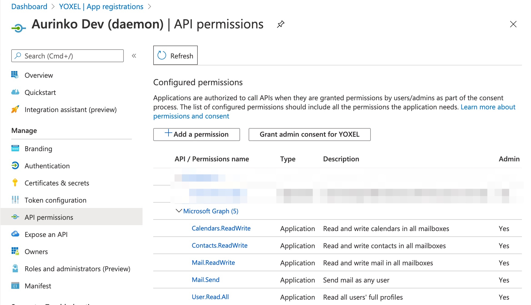Click Yes in the User.Read.All row
The image size is (531, 305).
(x=504, y=297)
